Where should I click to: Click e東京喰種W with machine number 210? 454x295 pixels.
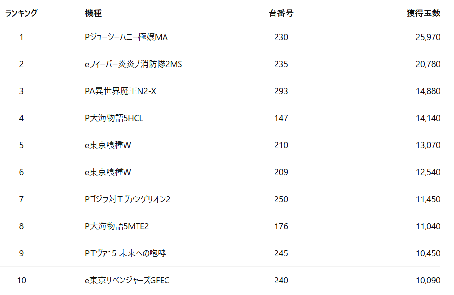click(108, 145)
